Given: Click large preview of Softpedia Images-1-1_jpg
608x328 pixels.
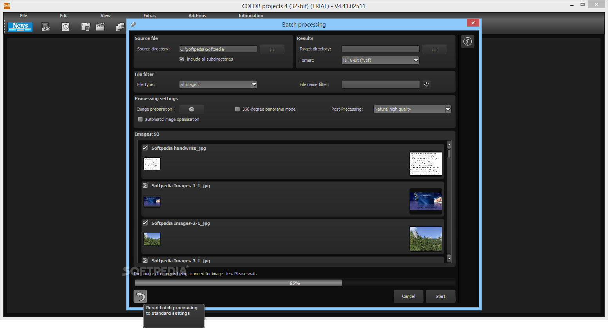Looking at the screenshot, I should pos(426,201).
